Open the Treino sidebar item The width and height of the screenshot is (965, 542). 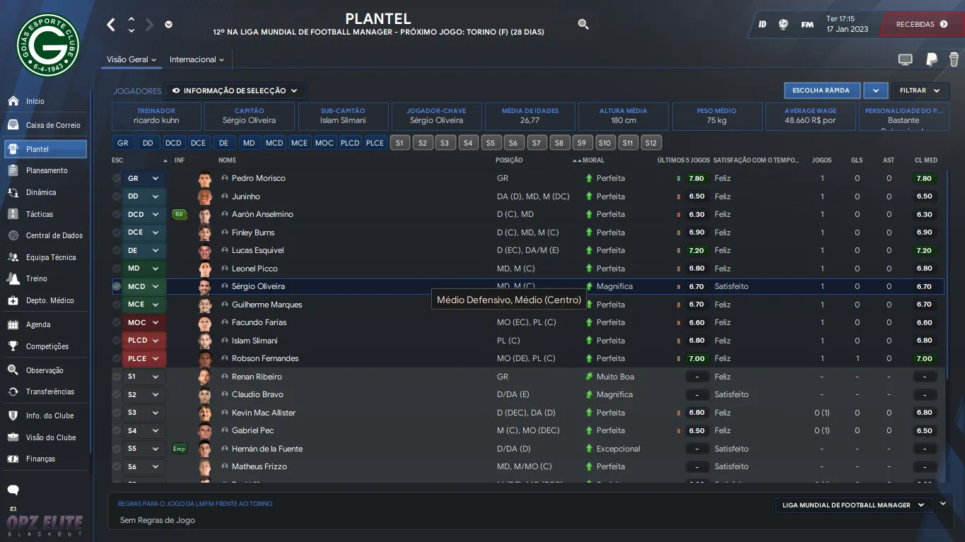(37, 278)
